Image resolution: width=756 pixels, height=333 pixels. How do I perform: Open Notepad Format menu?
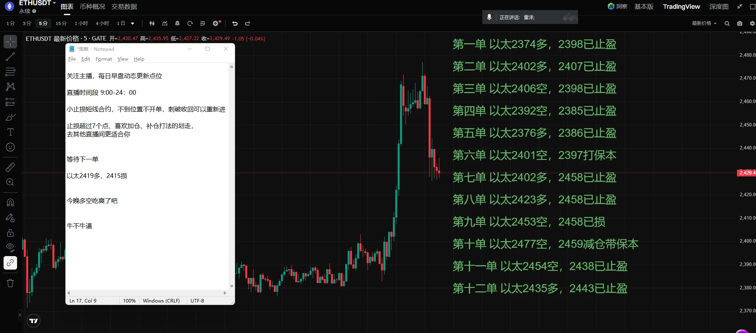pos(104,59)
